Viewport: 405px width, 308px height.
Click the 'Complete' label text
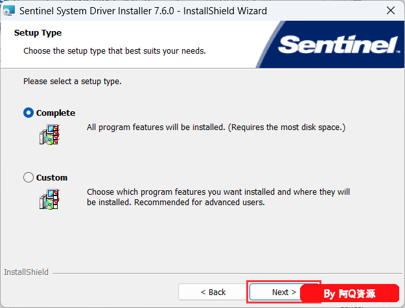56,113
